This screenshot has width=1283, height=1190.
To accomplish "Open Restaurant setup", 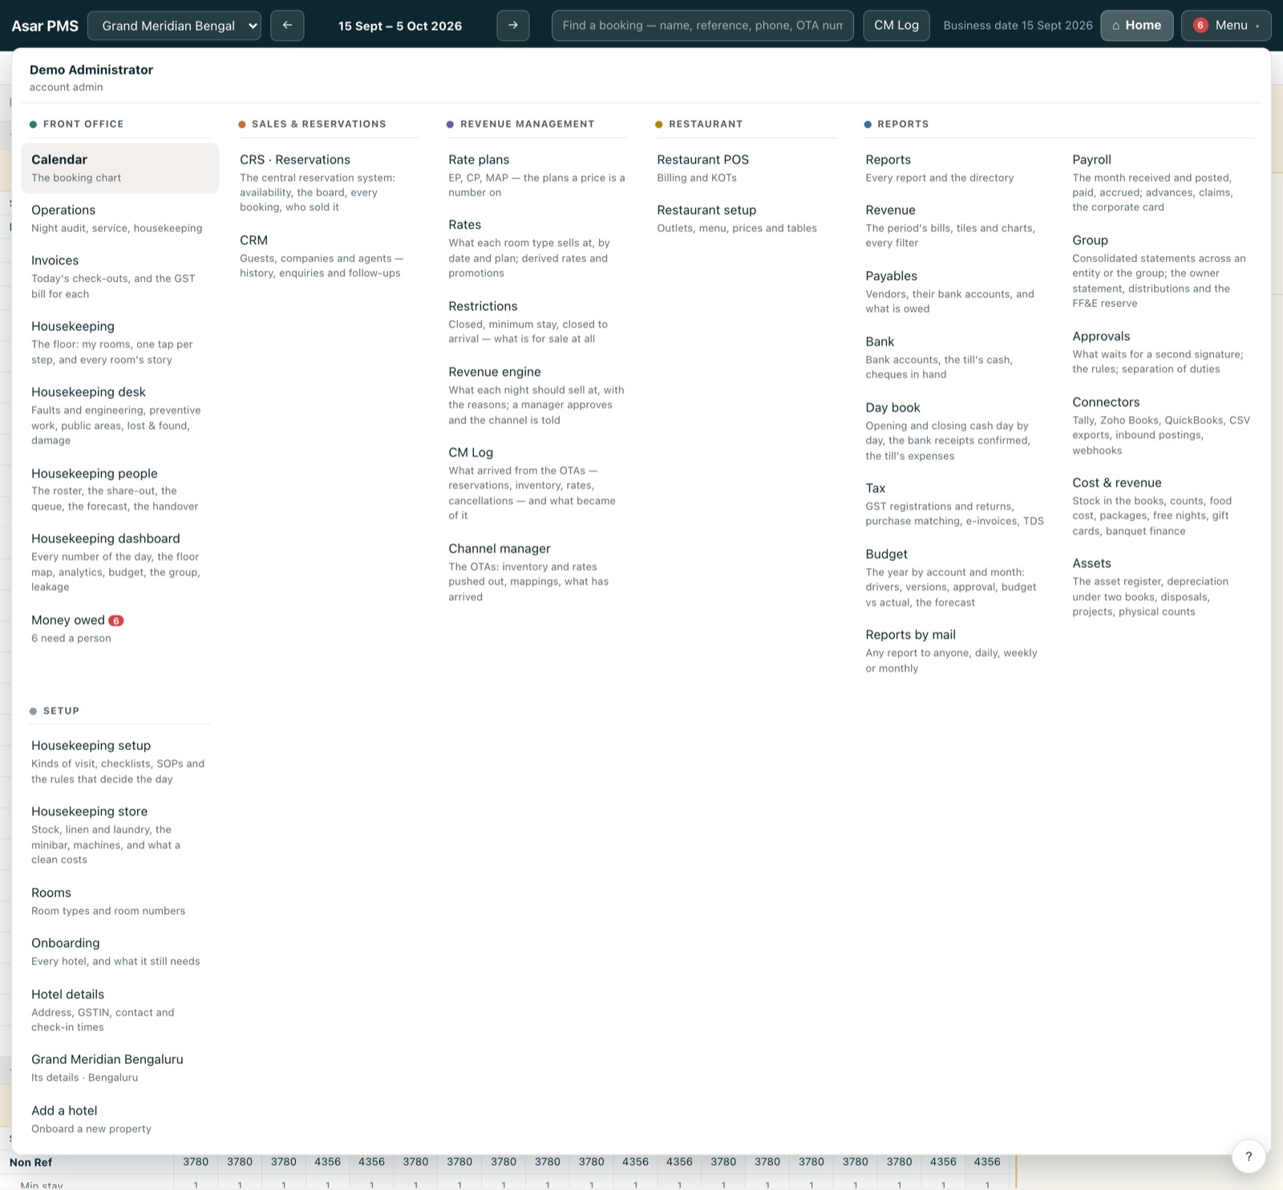I will click(x=746, y=219).
